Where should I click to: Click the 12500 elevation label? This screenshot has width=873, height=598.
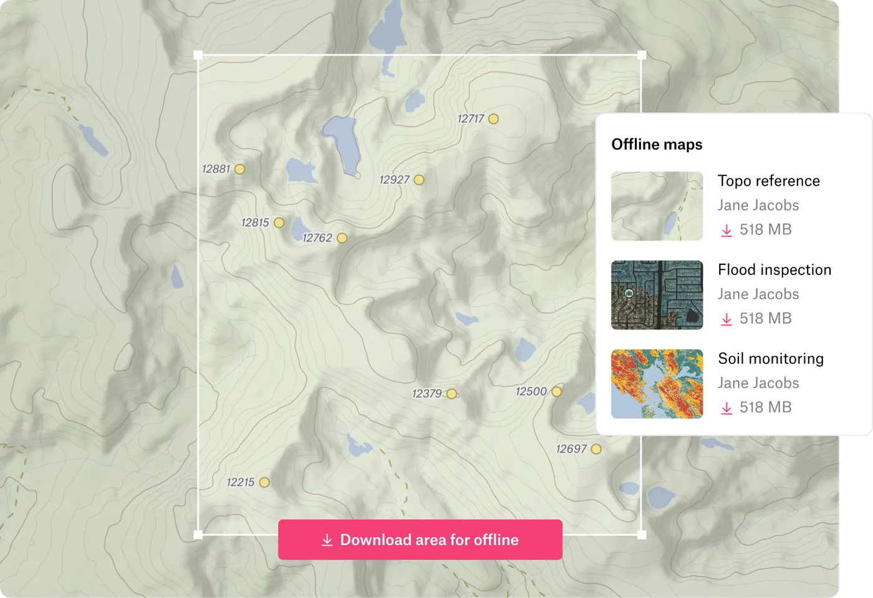(531, 392)
